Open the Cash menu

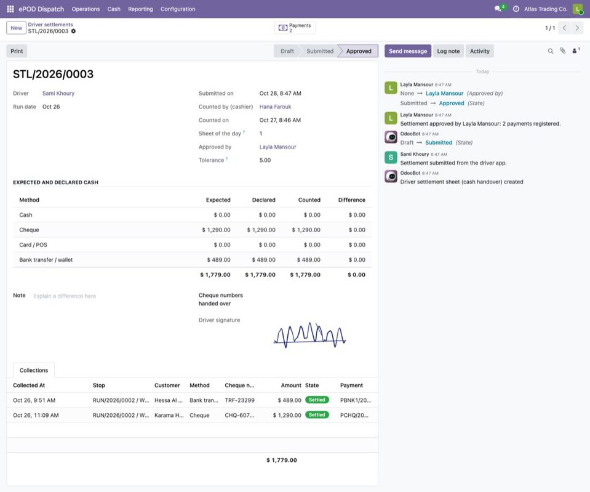coord(114,9)
